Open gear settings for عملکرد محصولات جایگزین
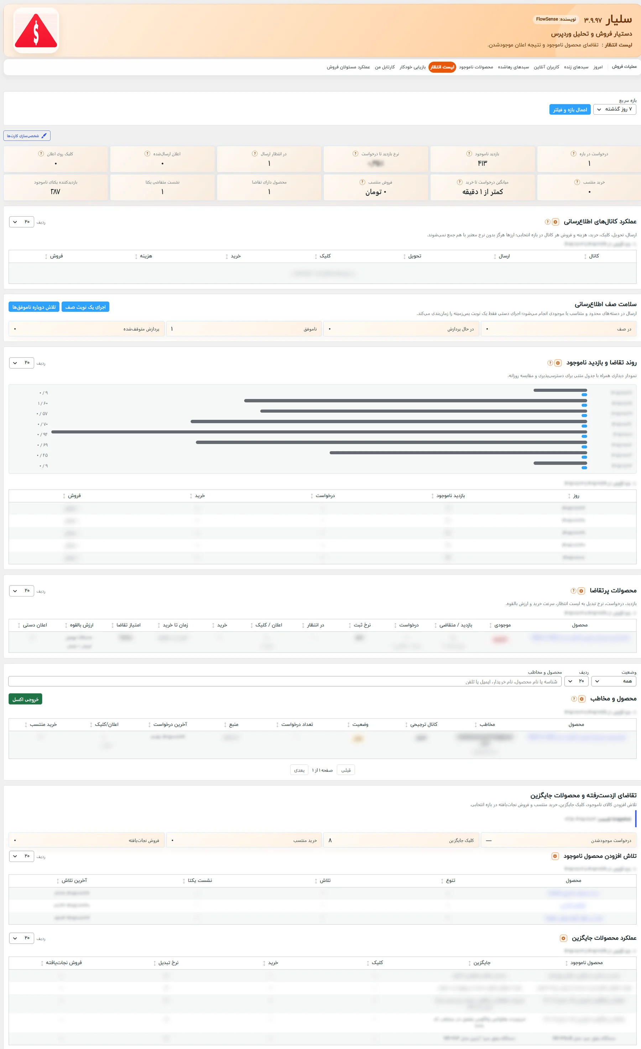The image size is (641, 1049). [x=563, y=938]
